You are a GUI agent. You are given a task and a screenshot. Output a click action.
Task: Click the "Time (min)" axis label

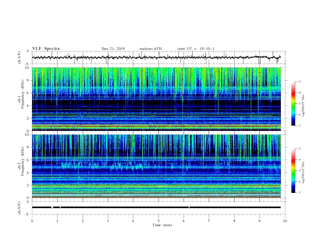[162, 225]
